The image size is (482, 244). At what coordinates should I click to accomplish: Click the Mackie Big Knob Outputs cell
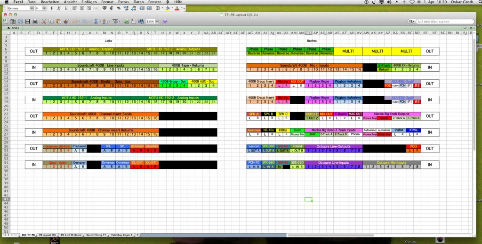click(392, 114)
